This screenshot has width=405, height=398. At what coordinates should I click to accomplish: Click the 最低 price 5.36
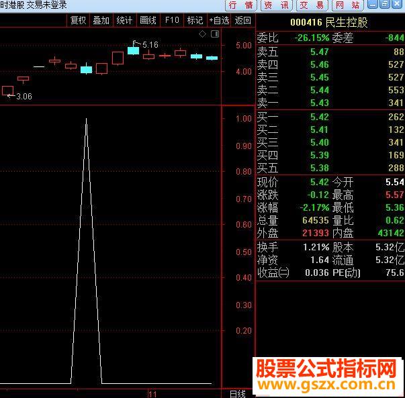pyautogui.click(x=395, y=207)
